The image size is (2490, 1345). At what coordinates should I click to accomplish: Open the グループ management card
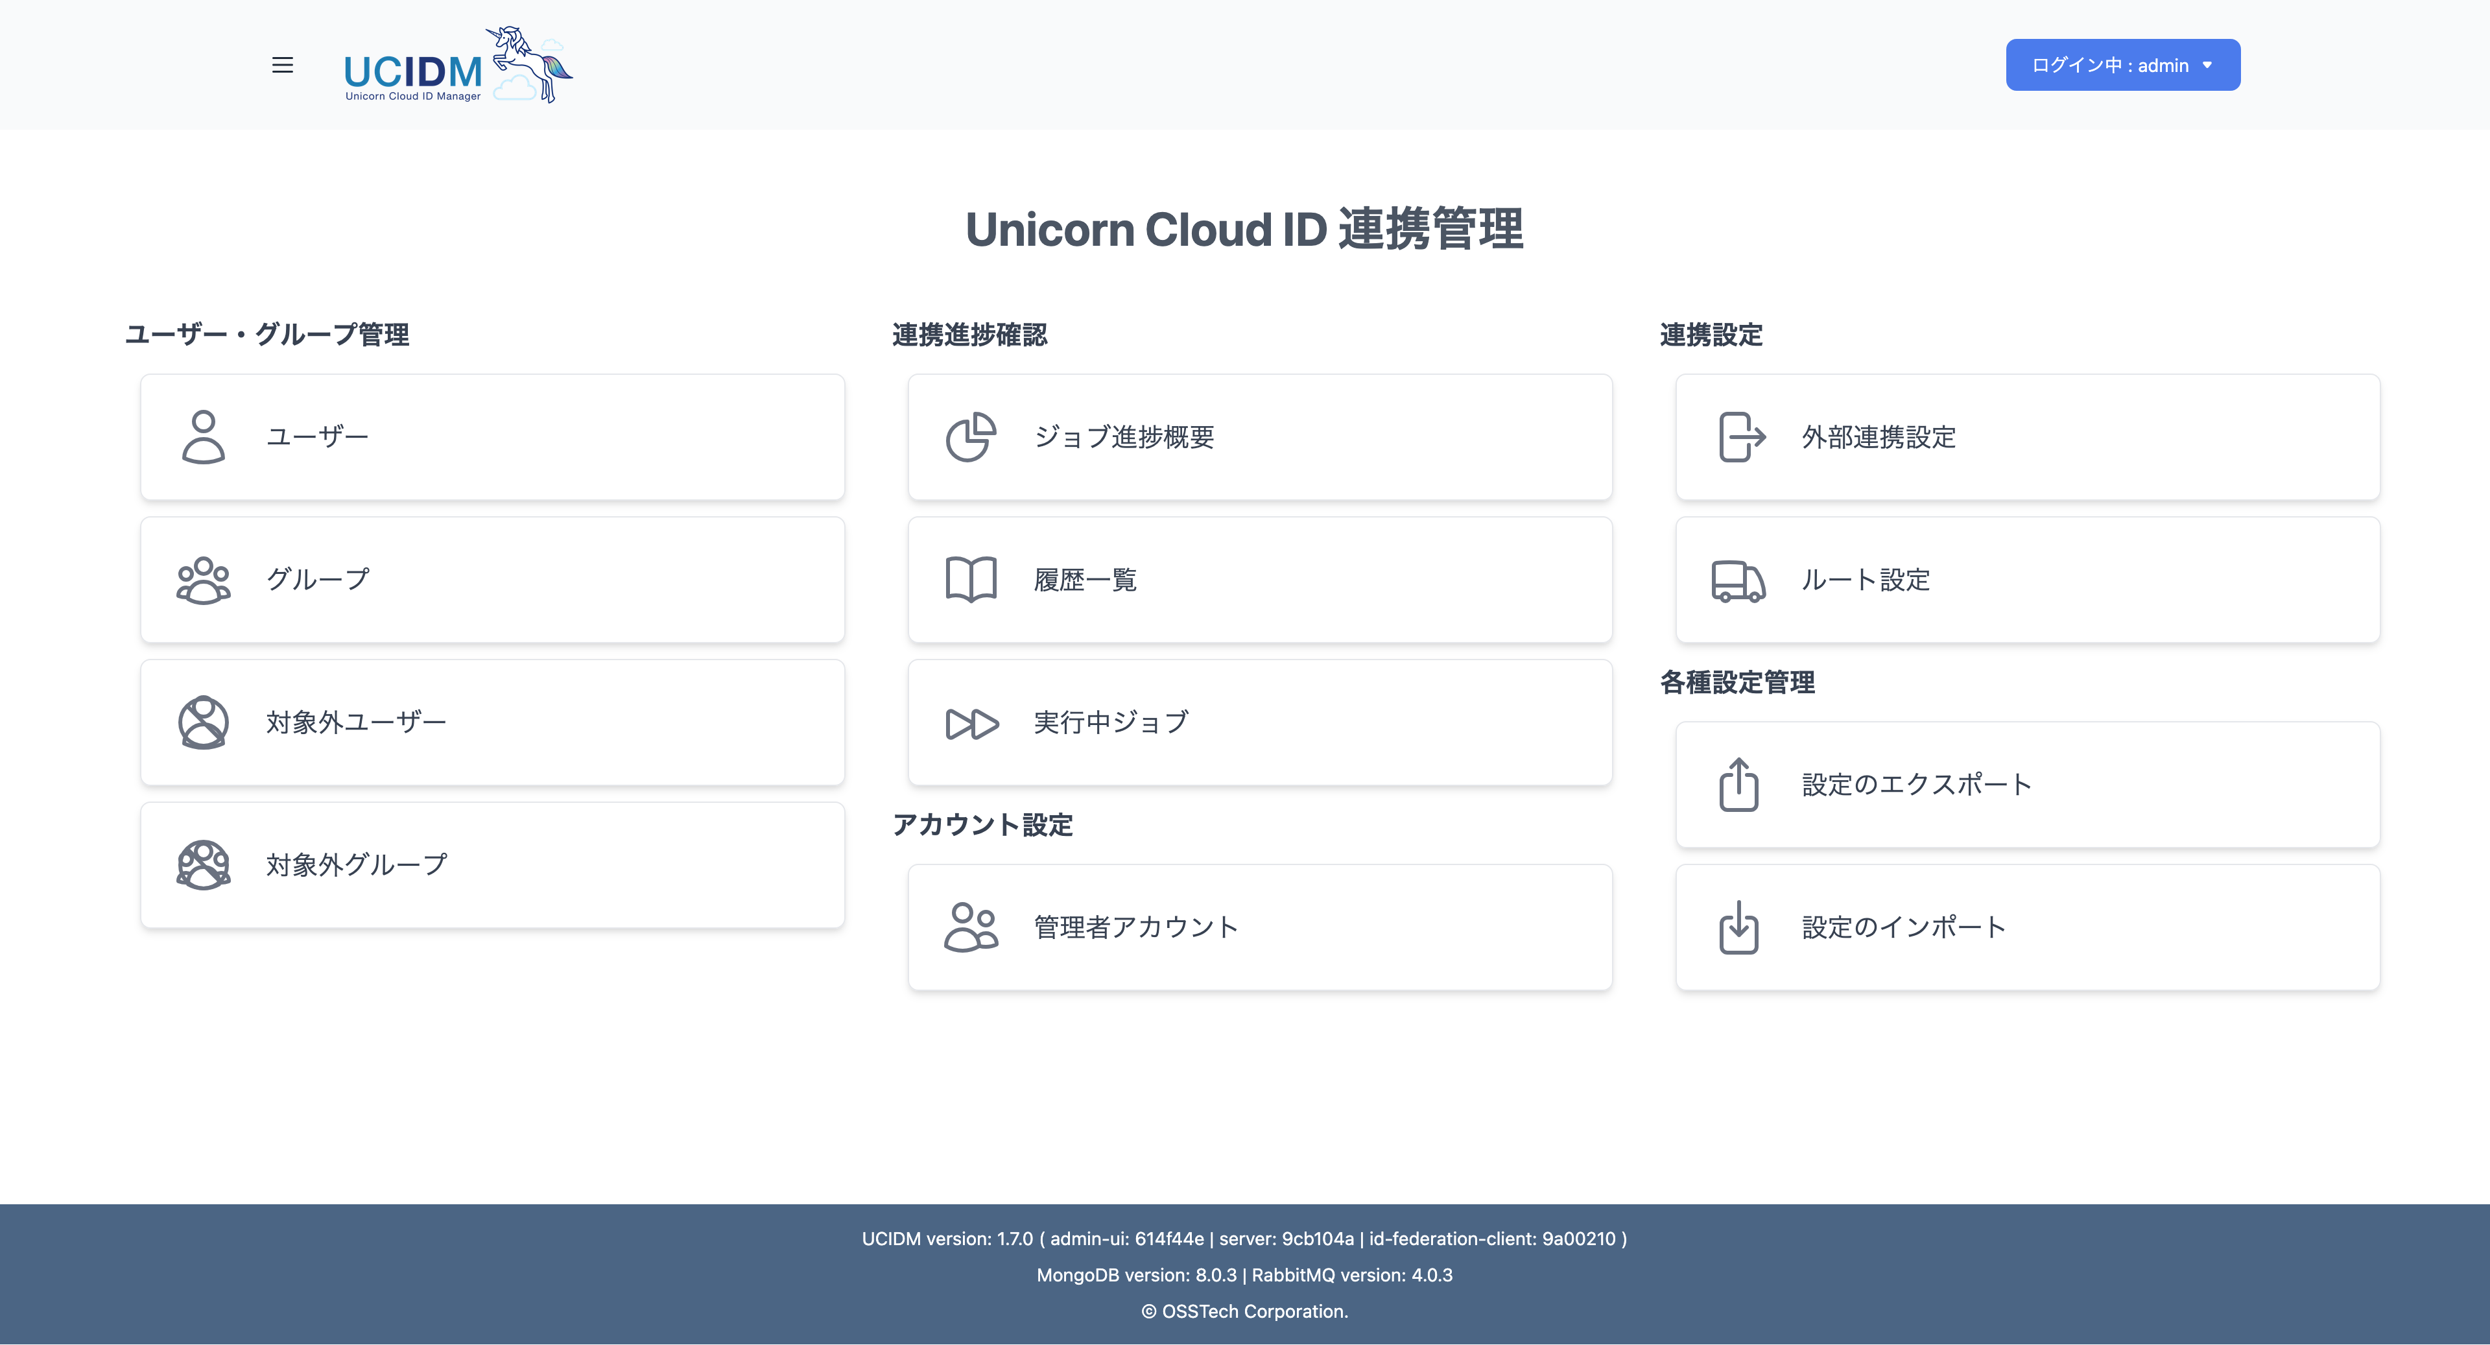(493, 580)
